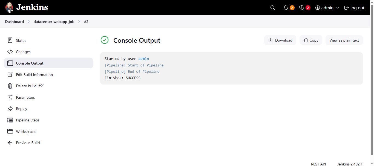Click the Replay arrow icon

tap(10, 109)
